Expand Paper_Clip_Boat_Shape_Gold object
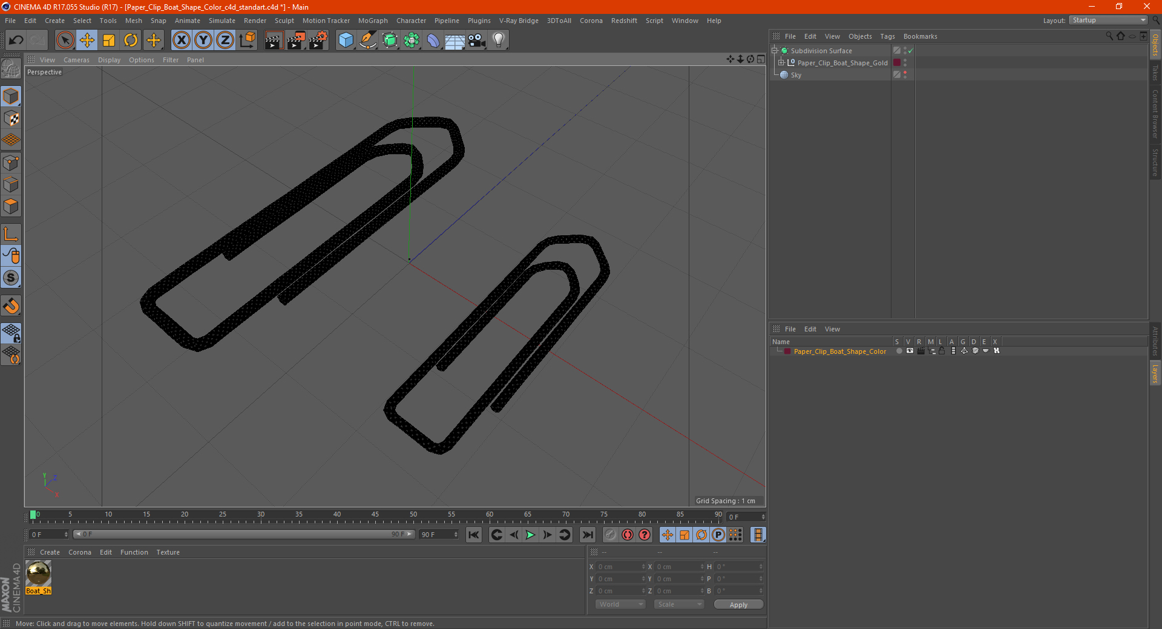This screenshot has height=629, width=1162. pyautogui.click(x=781, y=62)
